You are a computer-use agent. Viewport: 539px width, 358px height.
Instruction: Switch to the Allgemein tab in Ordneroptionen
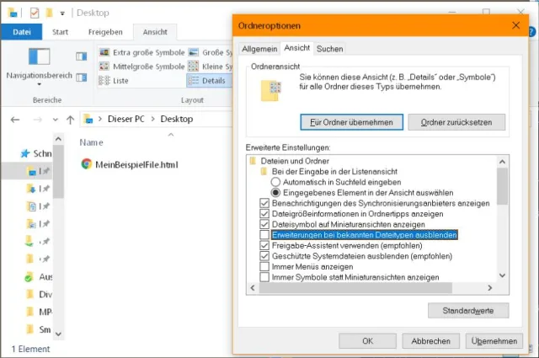[x=259, y=49]
